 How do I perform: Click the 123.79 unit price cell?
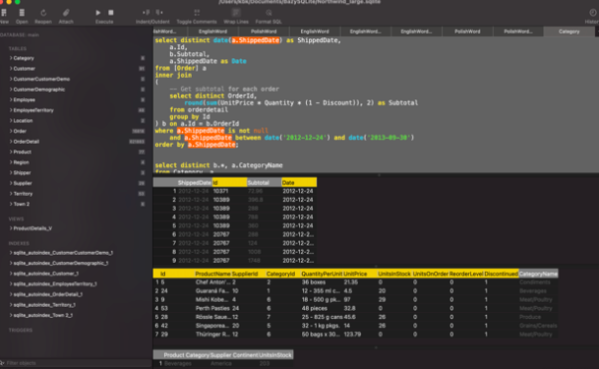[352, 335]
